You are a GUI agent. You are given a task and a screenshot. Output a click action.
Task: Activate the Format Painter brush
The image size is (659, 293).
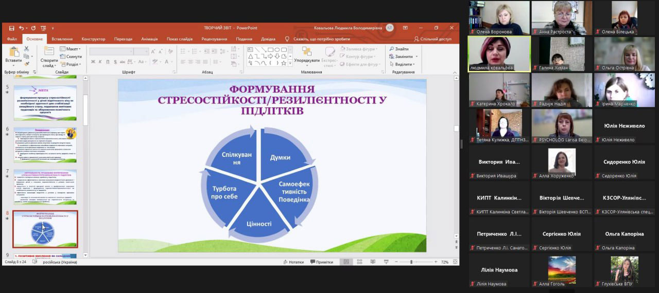tap(26, 64)
